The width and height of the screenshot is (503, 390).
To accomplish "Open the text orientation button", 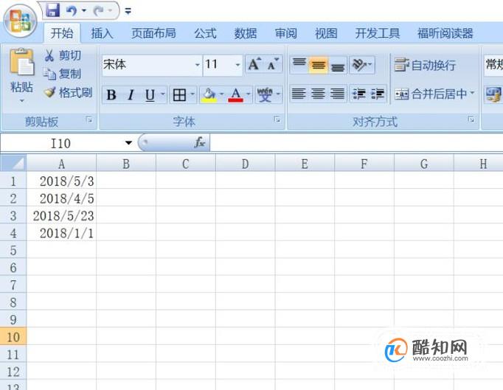I will (x=362, y=65).
